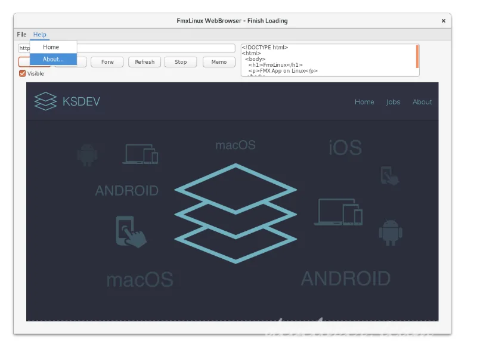Open the Home link in webpage navigation

[364, 102]
